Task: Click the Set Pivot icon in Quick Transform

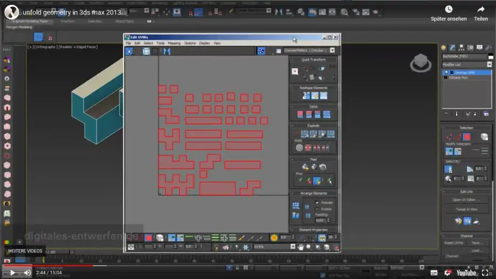Action: (295, 71)
